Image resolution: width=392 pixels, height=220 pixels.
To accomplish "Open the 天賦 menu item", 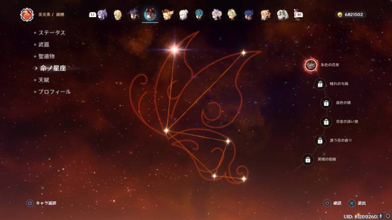I will click(44, 80).
